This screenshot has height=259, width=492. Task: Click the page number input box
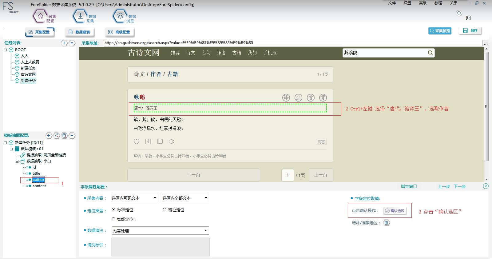(288, 175)
